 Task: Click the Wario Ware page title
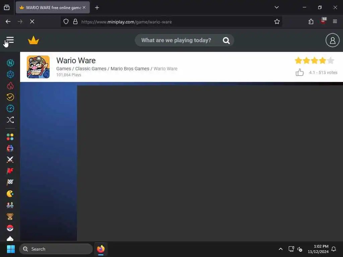(76, 60)
